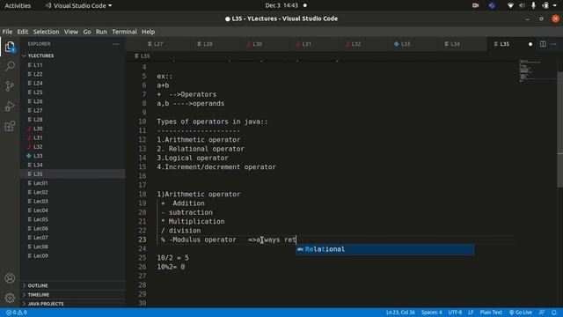
Task: Switch to the L34 editor tab
Action: (x=452, y=44)
